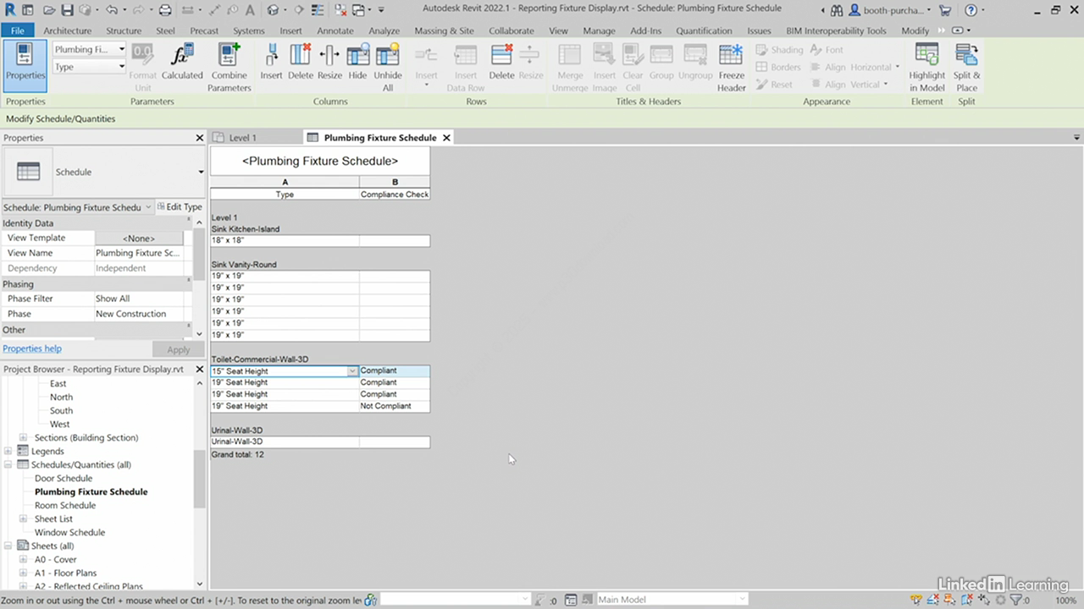Viewport: 1084px width, 609px height.
Task: Click the Not Compliant cell
Action: [x=394, y=406]
